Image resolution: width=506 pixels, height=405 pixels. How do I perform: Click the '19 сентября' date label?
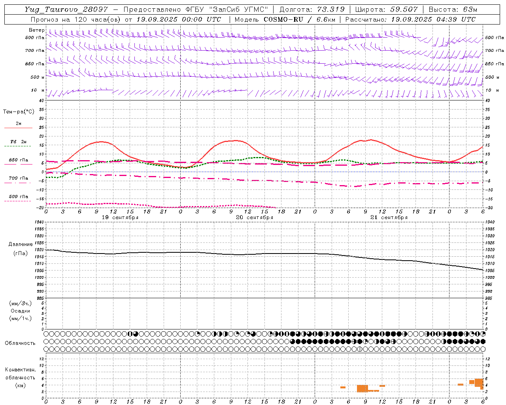[x=120, y=218]
